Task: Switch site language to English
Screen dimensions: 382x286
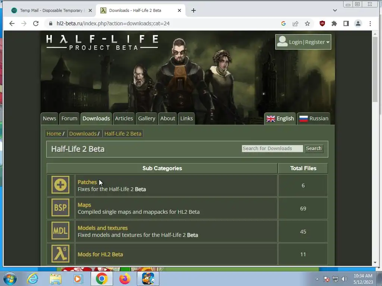Action: (x=280, y=118)
